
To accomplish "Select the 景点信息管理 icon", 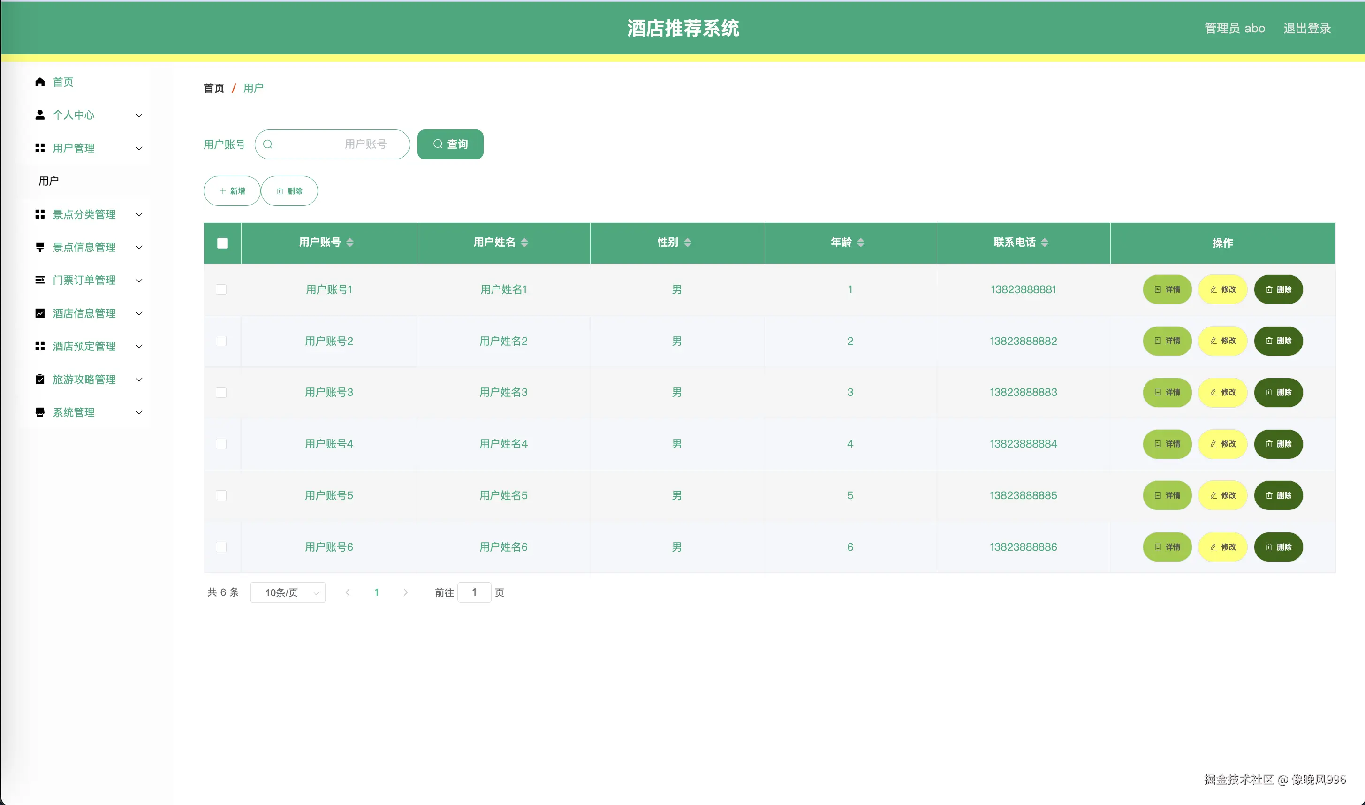I will pos(39,247).
